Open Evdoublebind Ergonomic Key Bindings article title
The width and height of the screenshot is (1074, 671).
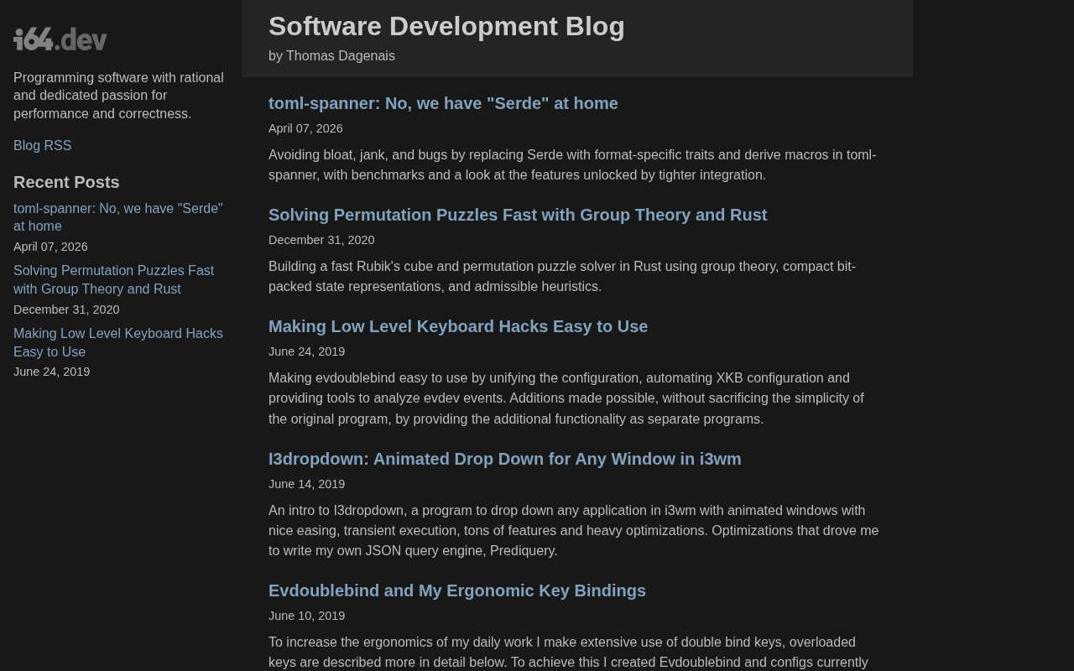[x=457, y=590]
